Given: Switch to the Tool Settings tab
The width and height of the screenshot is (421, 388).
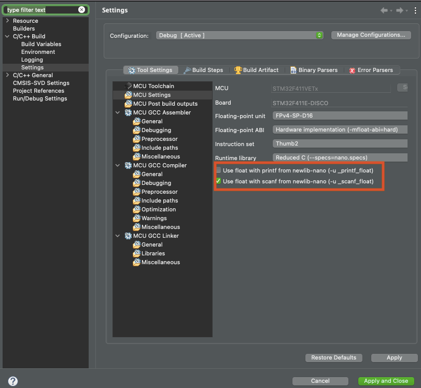Looking at the screenshot, I should (x=151, y=70).
